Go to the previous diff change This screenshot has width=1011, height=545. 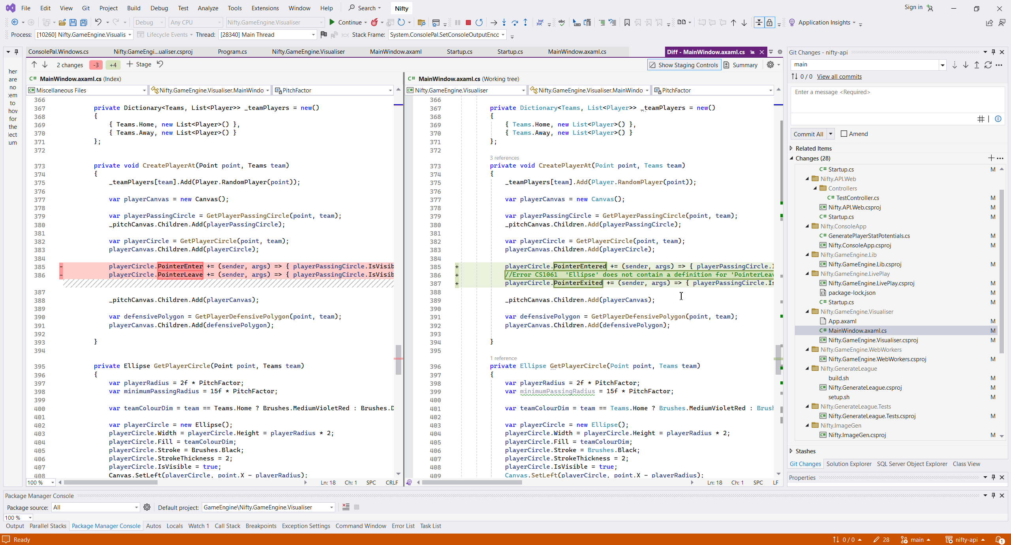(34, 64)
